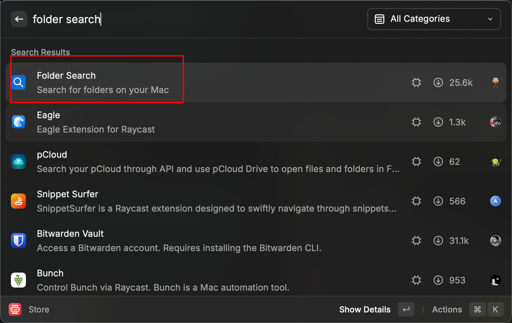Click the Return key icon
The height and width of the screenshot is (323, 512).
[406, 309]
